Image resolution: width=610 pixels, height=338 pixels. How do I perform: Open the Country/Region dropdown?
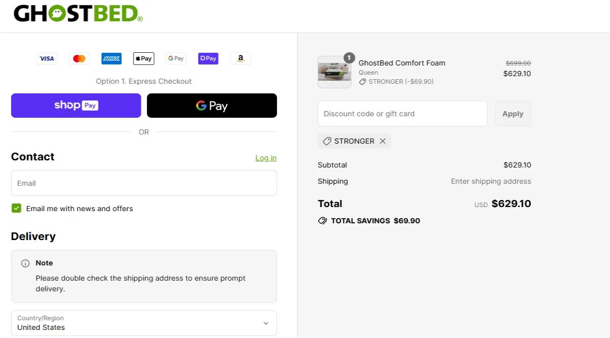point(144,323)
